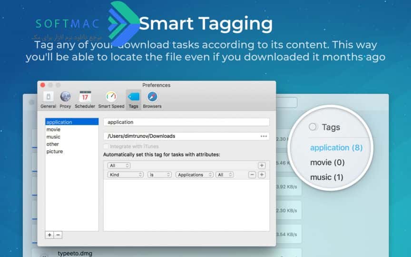
Task: Open the Smart Speed gauge icon
Action: pos(111,100)
